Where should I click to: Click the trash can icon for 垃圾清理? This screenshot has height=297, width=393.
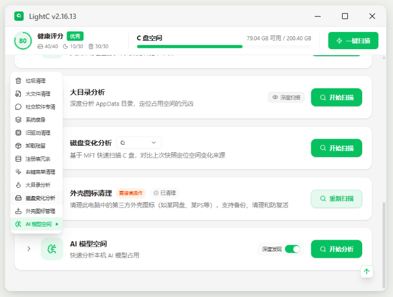[18, 81]
